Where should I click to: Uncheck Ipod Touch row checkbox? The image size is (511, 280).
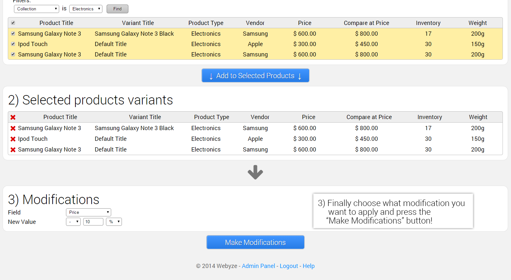[13, 44]
